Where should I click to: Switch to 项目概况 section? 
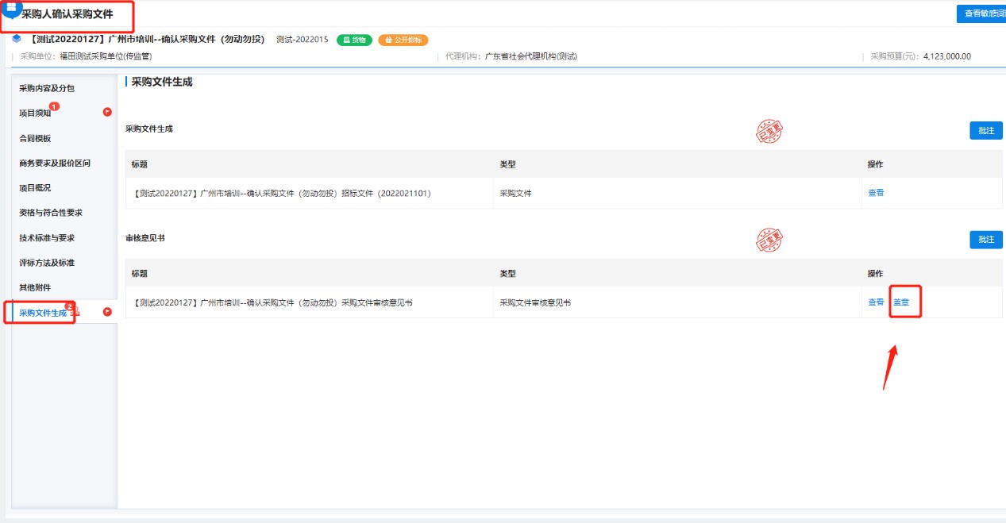pyautogui.click(x=35, y=188)
